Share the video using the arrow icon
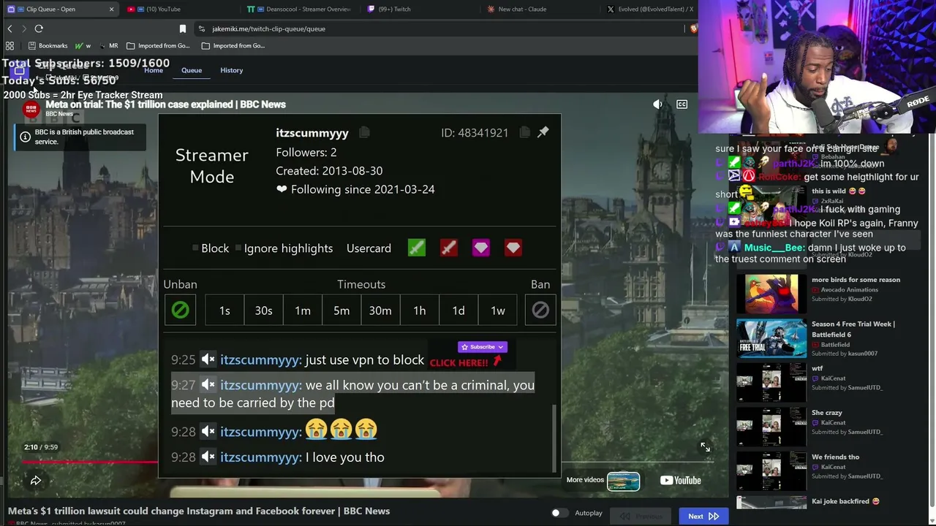Image resolution: width=936 pixels, height=526 pixels. click(x=35, y=480)
